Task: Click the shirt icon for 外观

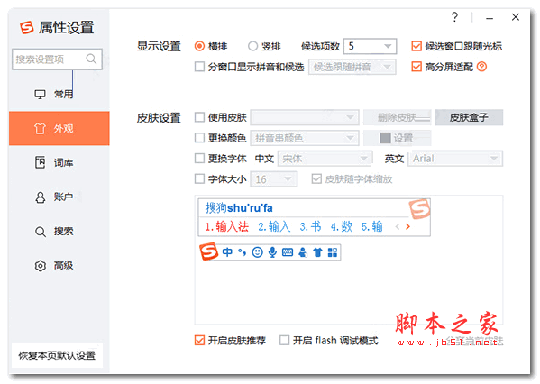Action: click(40, 128)
